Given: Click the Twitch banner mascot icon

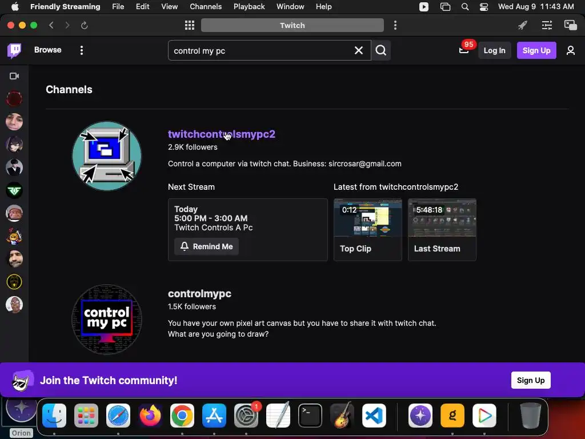Looking at the screenshot, I should click(23, 380).
